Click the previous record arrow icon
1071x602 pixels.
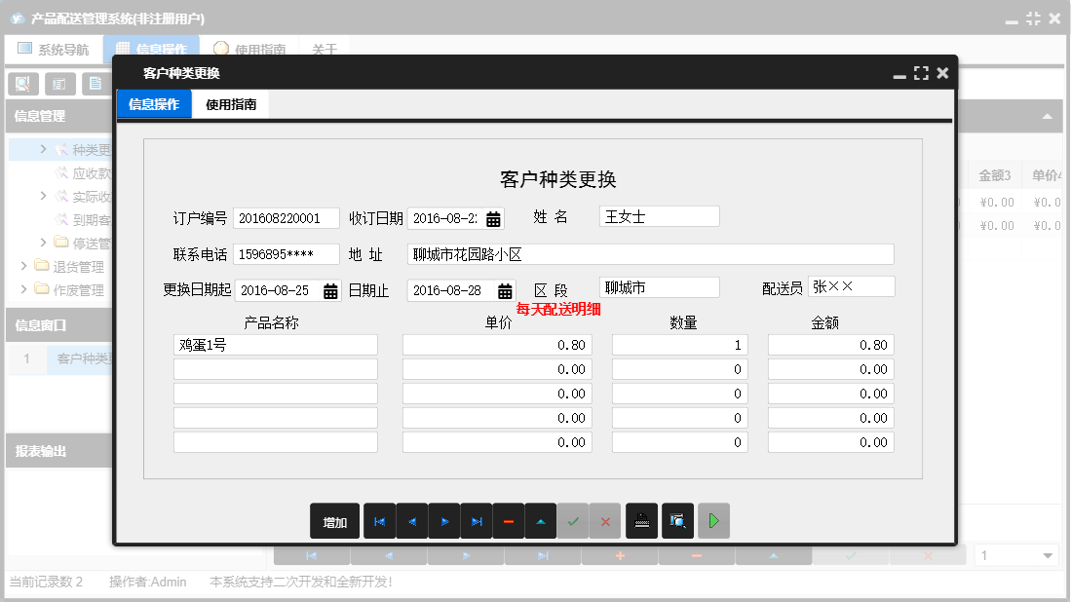pyautogui.click(x=411, y=521)
